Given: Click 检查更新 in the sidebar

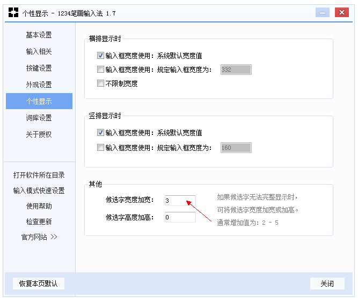Looking at the screenshot, I should [x=39, y=221].
